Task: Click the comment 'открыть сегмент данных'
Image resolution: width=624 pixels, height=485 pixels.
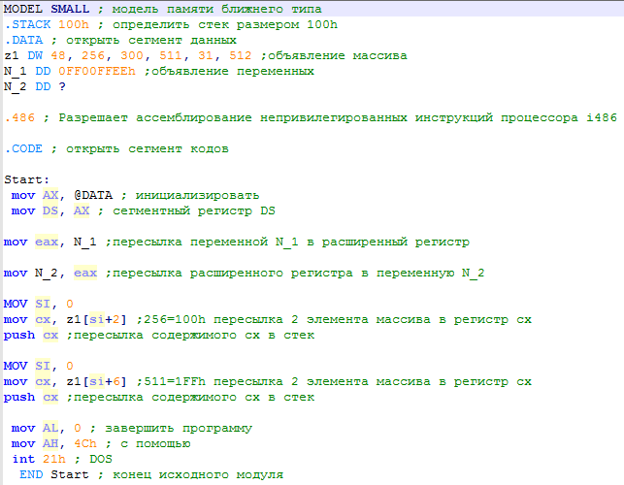Action: pos(151,40)
